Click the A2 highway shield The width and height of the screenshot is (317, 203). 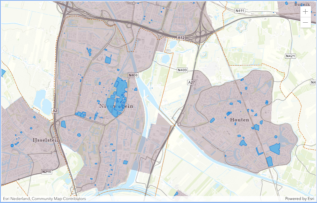pos(55,110)
